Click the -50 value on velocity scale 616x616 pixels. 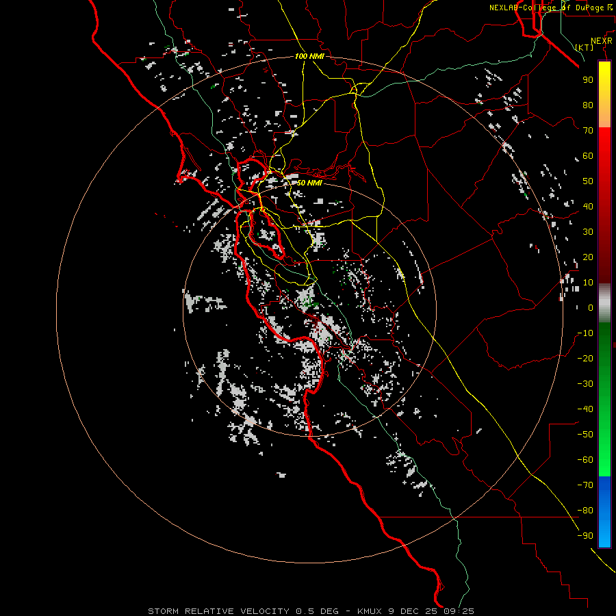(585, 435)
